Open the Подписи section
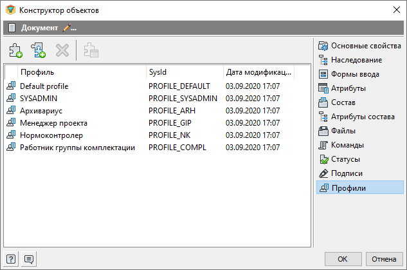407x270 pixels. pyautogui.click(x=341, y=173)
